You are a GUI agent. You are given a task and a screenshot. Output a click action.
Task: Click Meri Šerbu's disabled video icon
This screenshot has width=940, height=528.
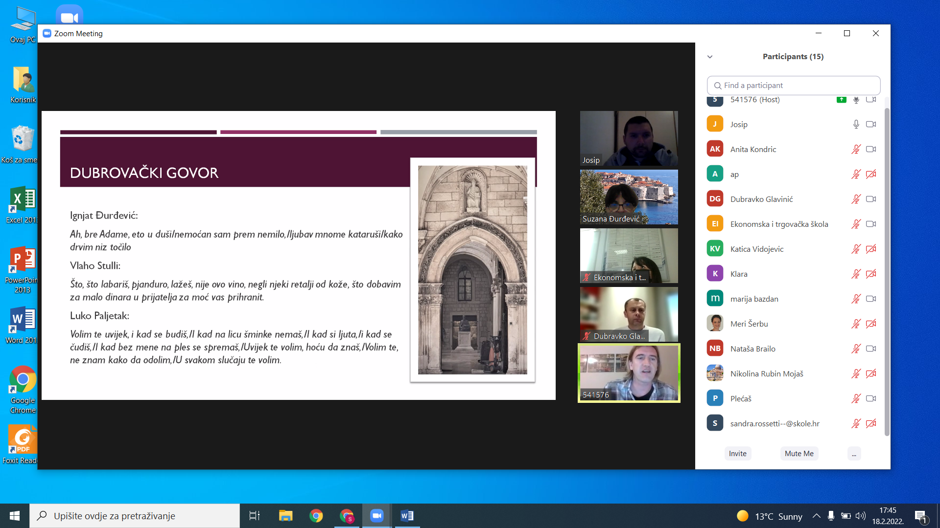871,324
